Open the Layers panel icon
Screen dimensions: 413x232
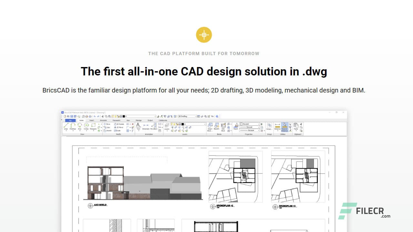coord(167,126)
